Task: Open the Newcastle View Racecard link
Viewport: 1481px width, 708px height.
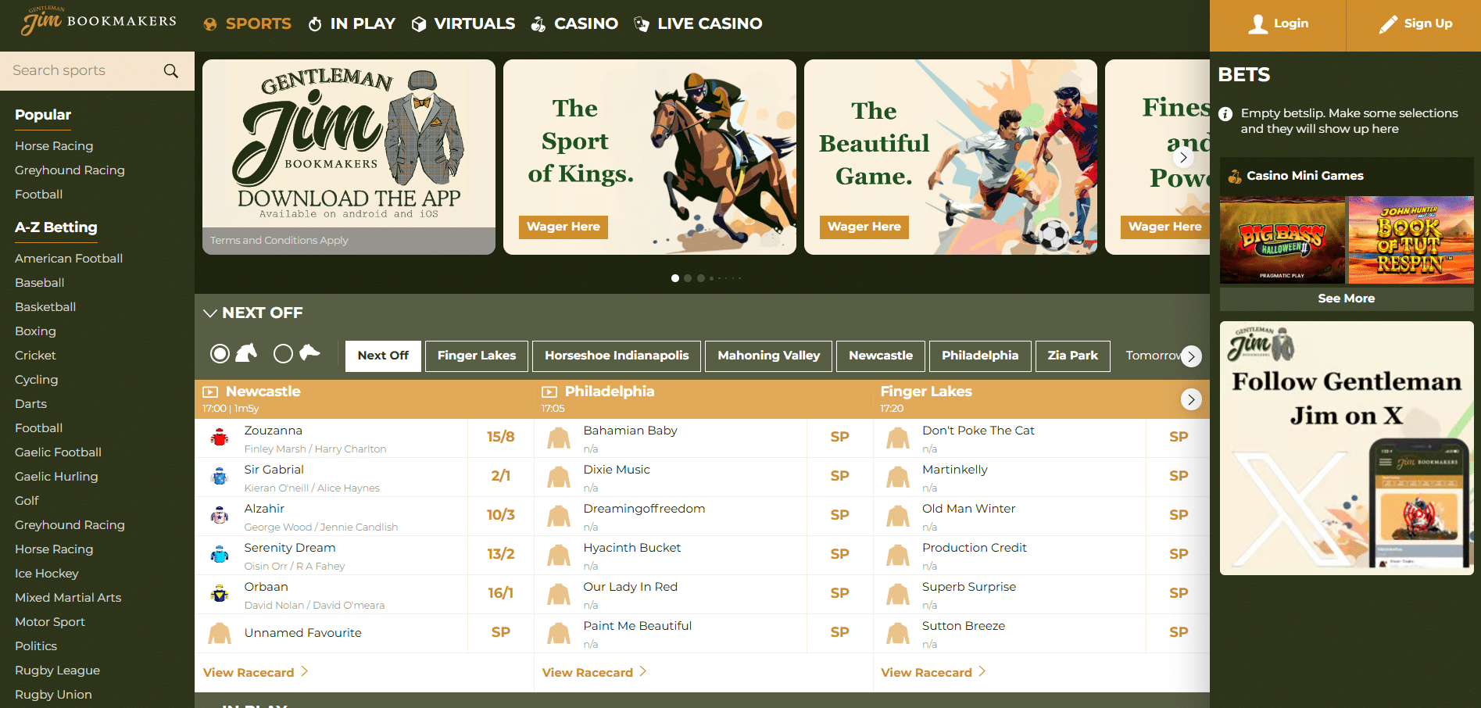Action: [256, 673]
